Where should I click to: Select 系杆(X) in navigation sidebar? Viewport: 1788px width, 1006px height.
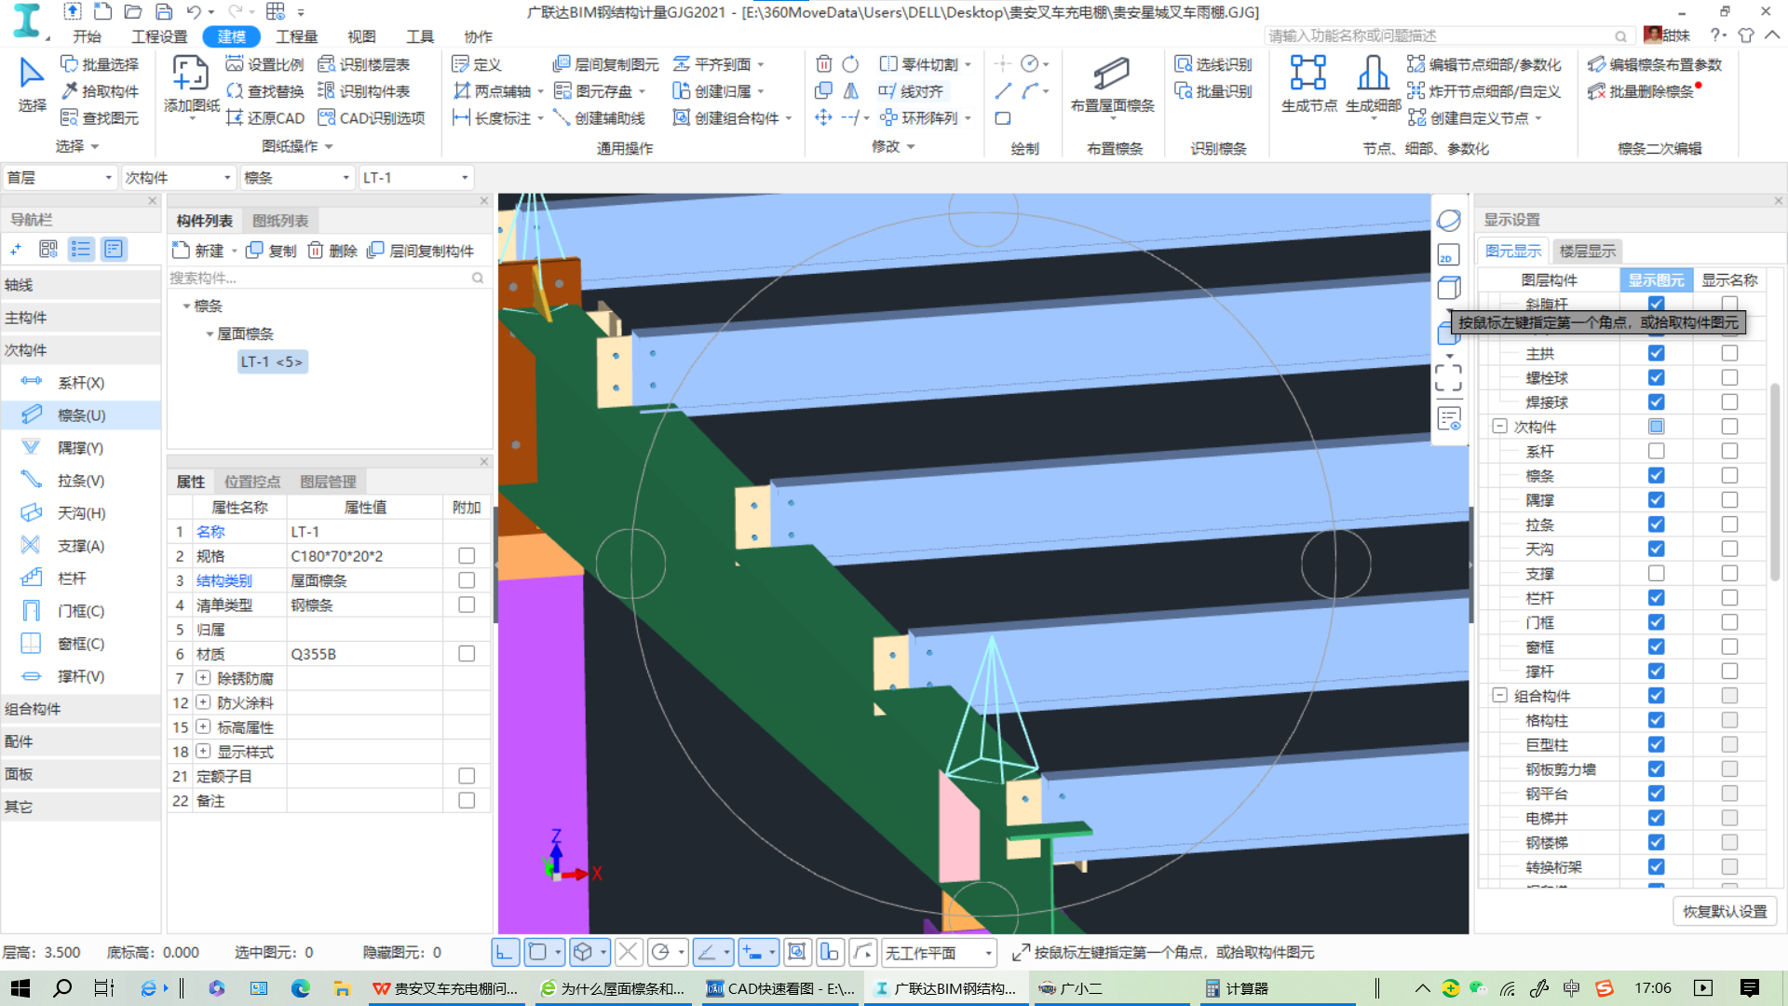[81, 383]
